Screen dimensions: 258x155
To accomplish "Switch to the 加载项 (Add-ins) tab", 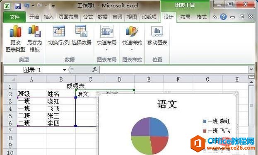I will click(149, 17).
